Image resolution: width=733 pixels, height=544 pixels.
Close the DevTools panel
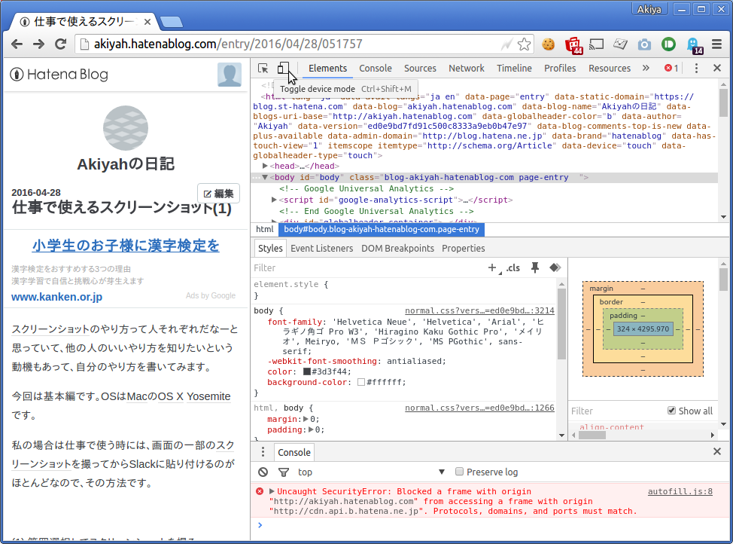click(717, 69)
